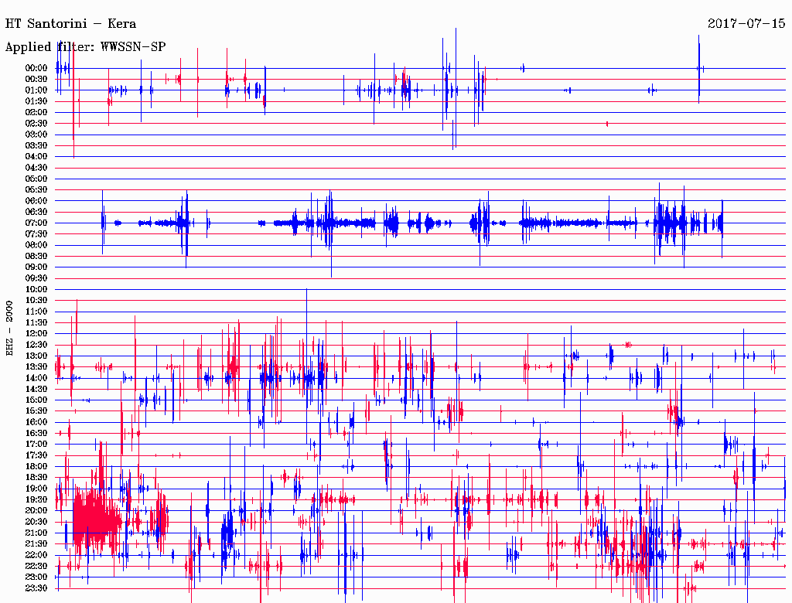Select the 00:00 time label
This screenshot has height=603, width=792.
click(36, 68)
